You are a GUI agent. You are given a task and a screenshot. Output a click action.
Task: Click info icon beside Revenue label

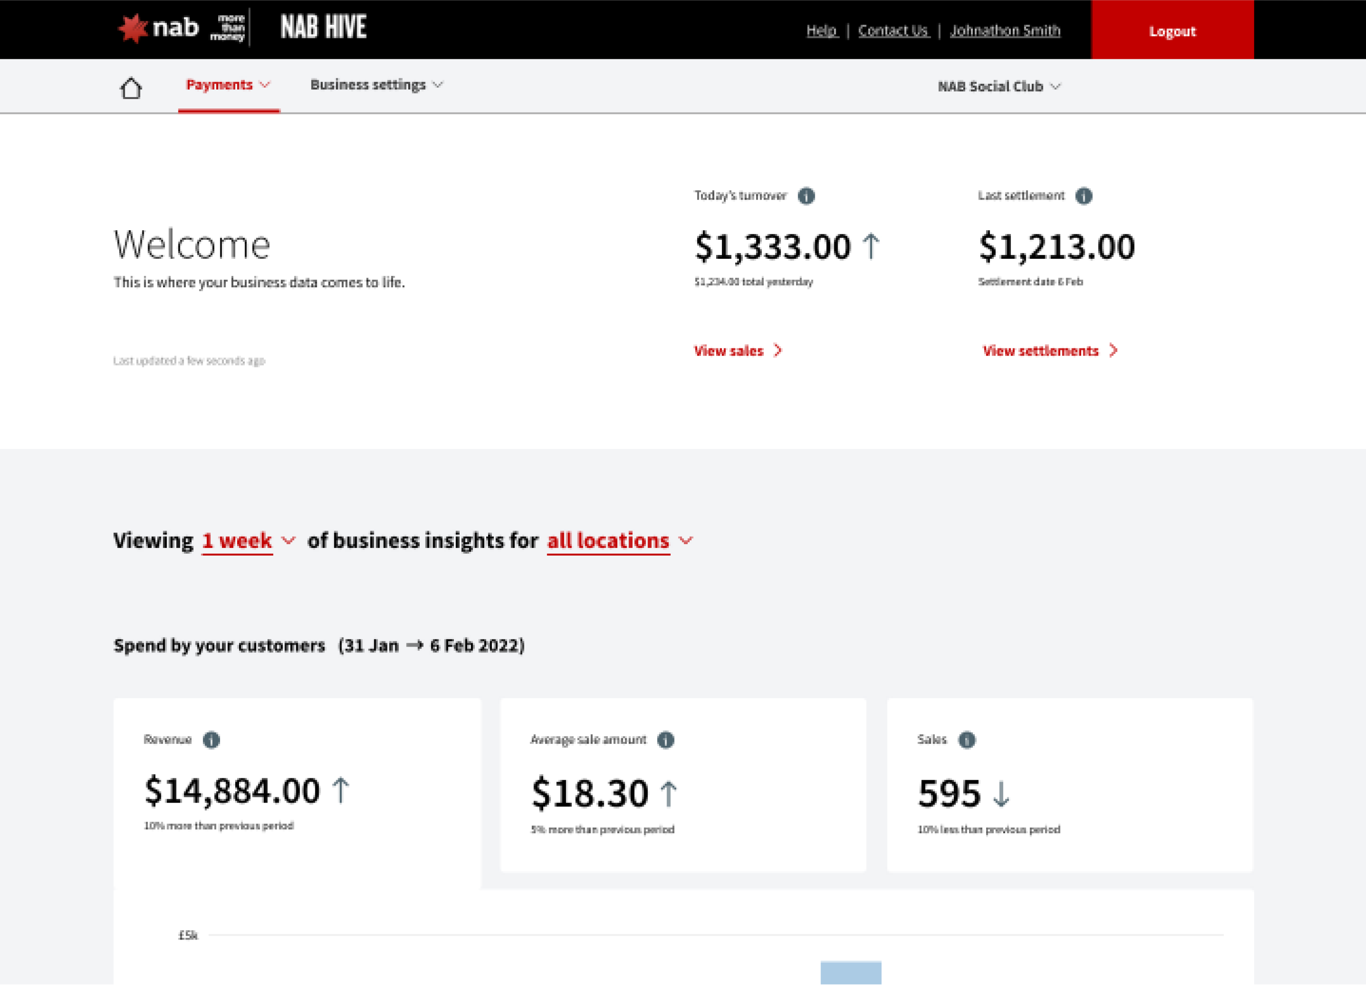(x=211, y=740)
